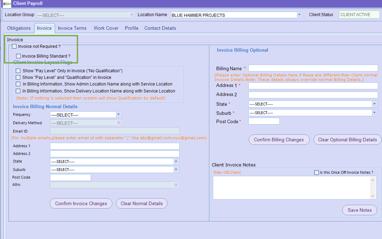The image size is (382, 239).
Task: Open the Invoice Terms tab
Action: [x=72, y=28]
